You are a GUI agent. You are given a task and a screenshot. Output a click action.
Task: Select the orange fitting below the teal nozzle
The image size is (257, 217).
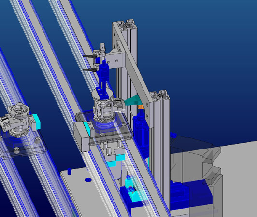(141, 107)
